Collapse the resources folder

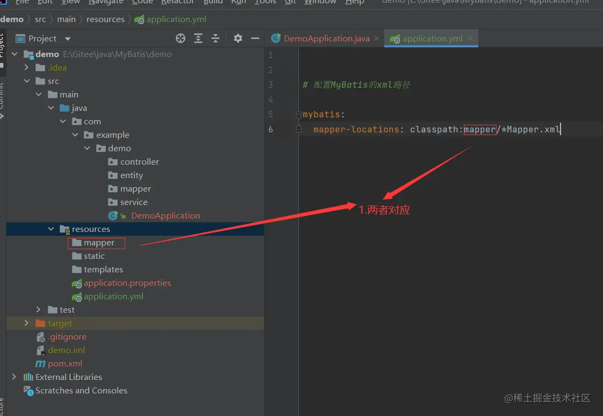click(x=51, y=229)
